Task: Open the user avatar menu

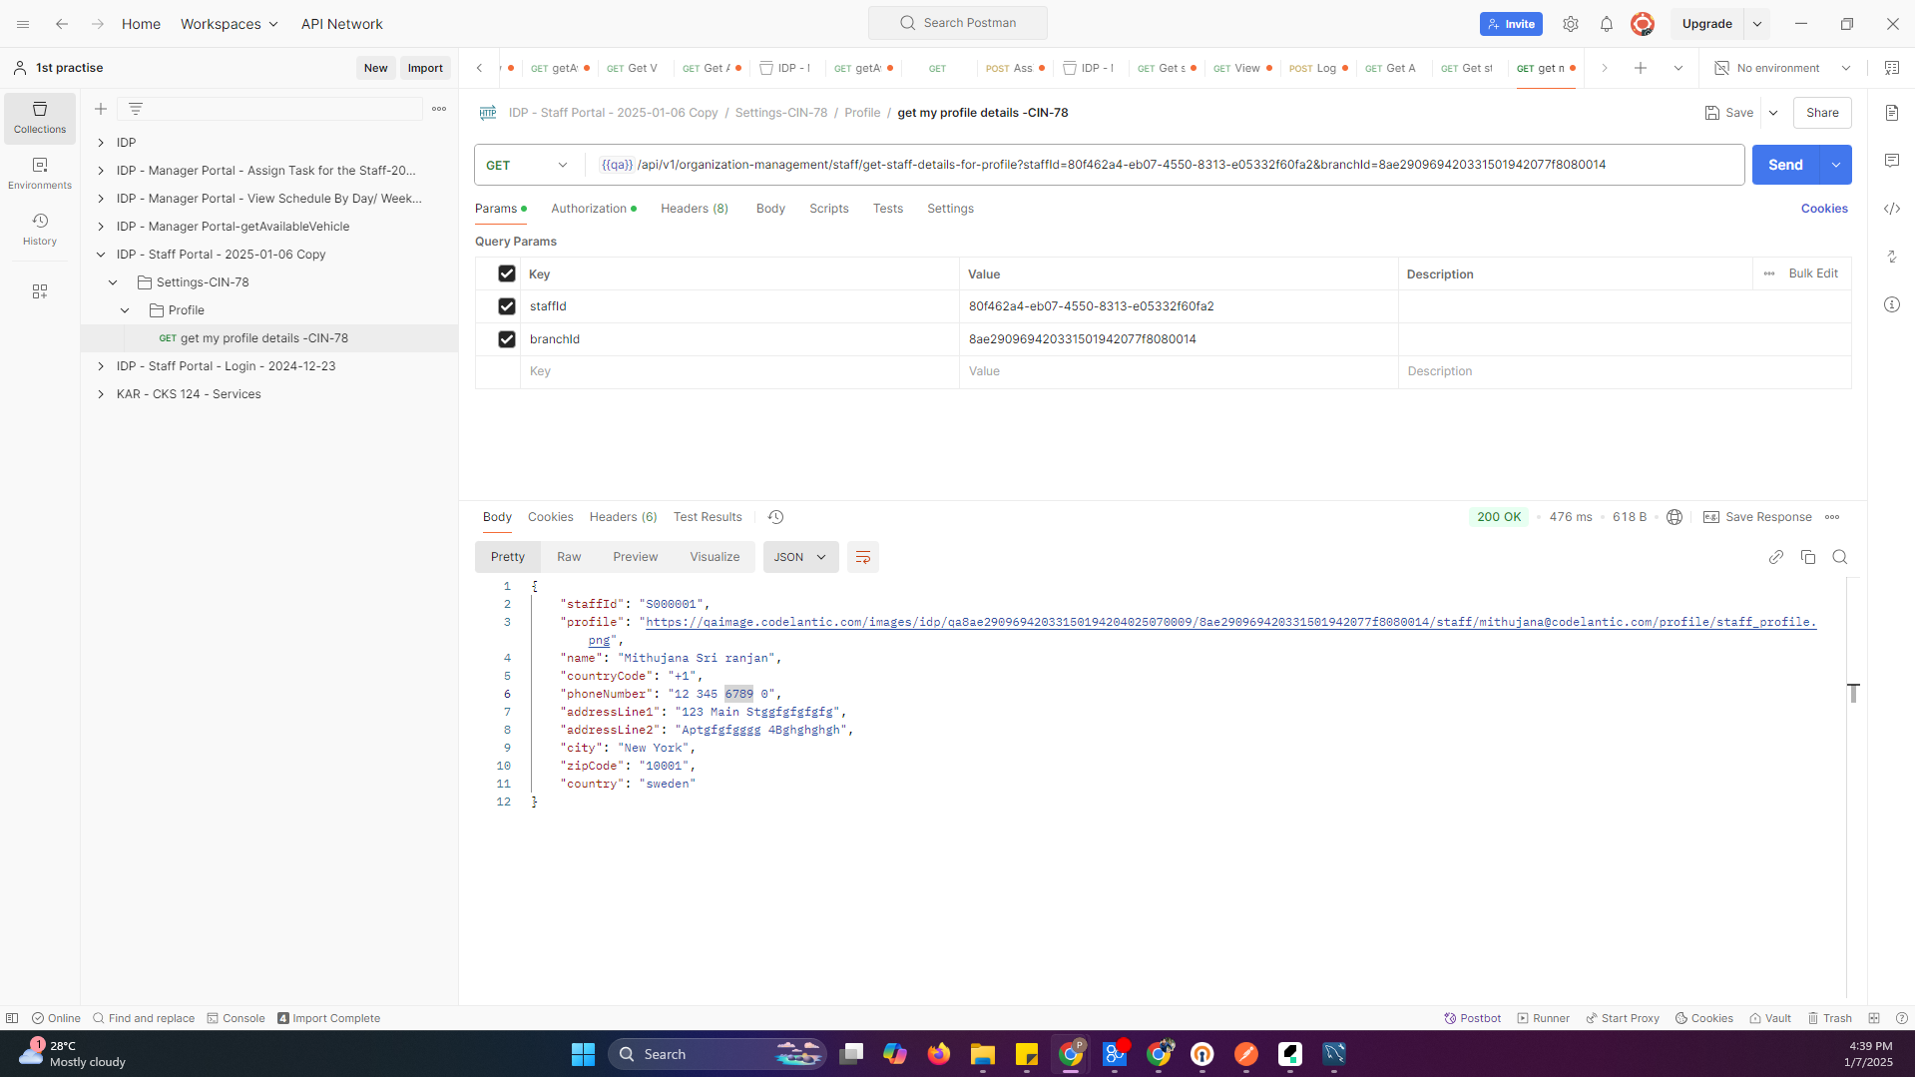Action: (1643, 24)
